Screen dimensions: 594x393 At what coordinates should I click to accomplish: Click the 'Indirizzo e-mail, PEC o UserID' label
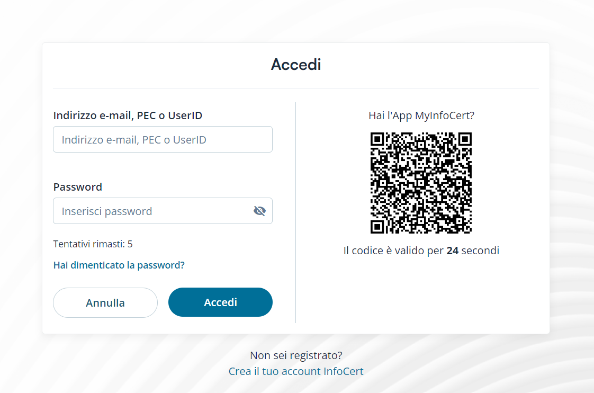point(128,115)
